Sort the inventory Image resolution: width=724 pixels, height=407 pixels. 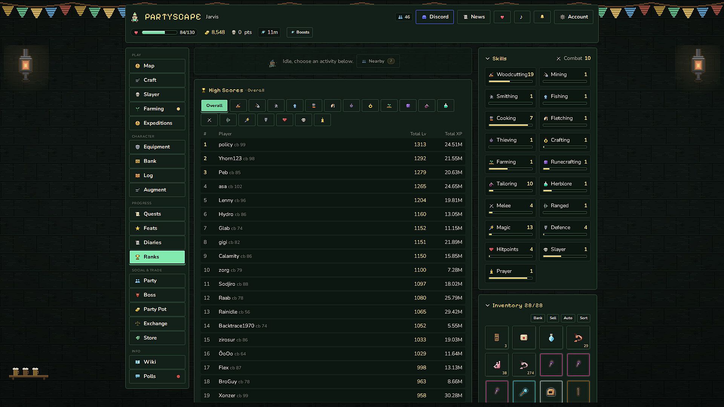pyautogui.click(x=583, y=318)
